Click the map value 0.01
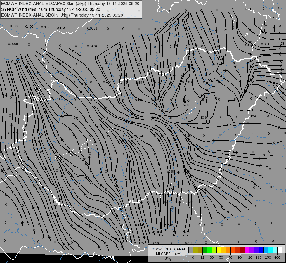 248,9
